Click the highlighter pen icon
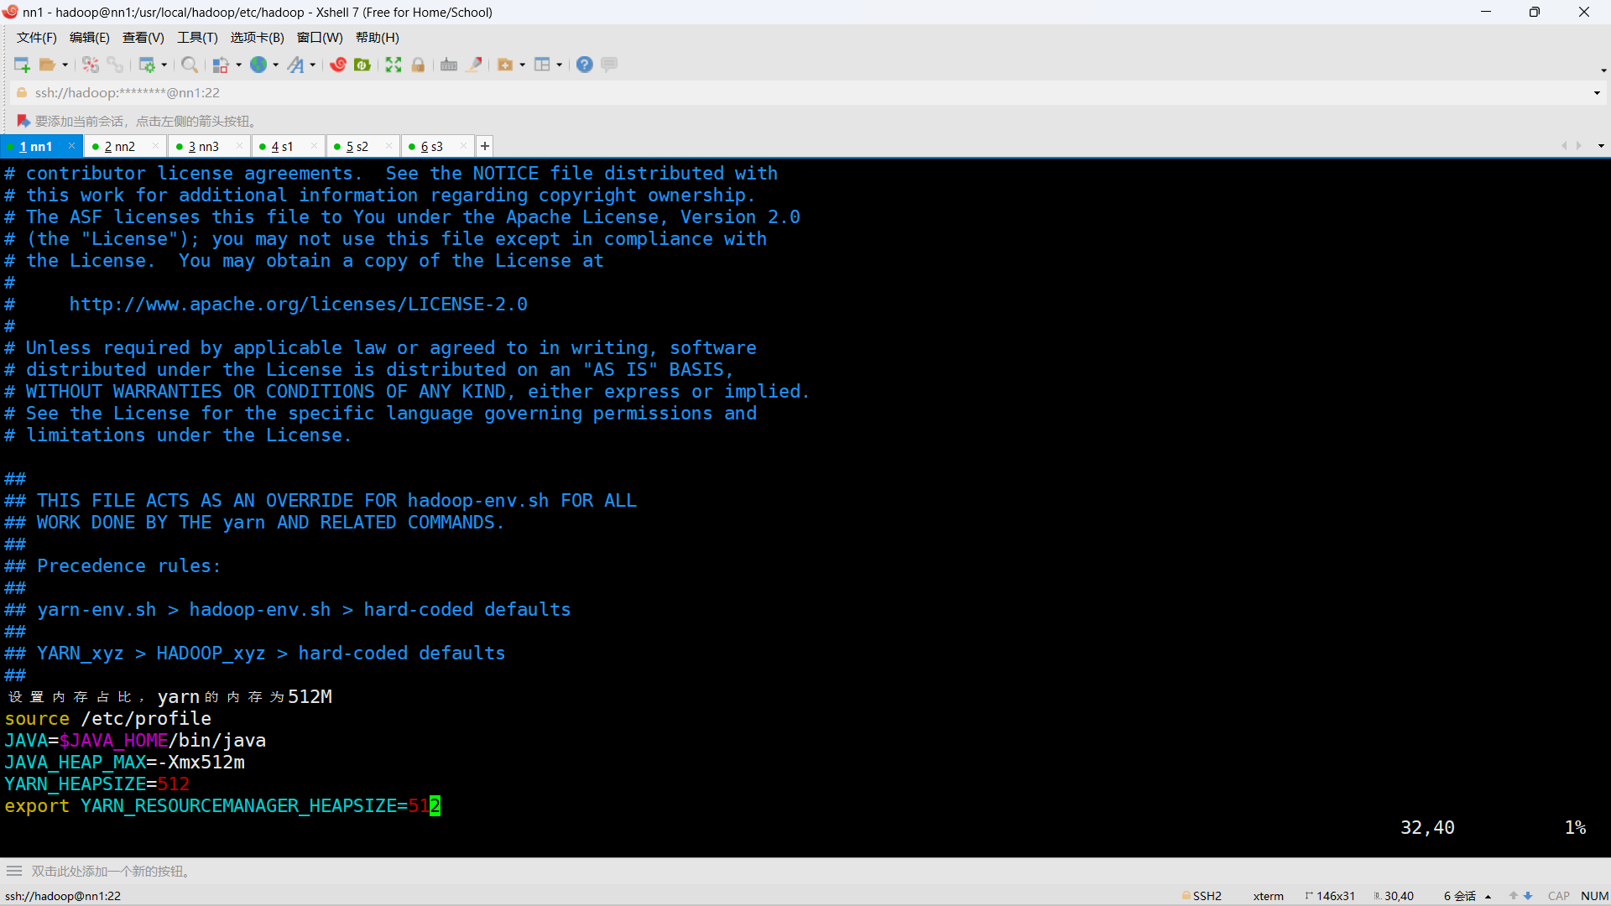1611x906 pixels. click(474, 65)
